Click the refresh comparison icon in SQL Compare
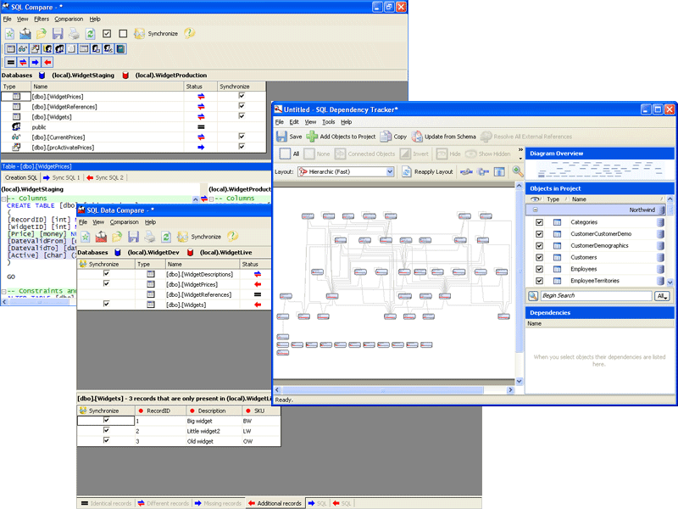 click(90, 33)
